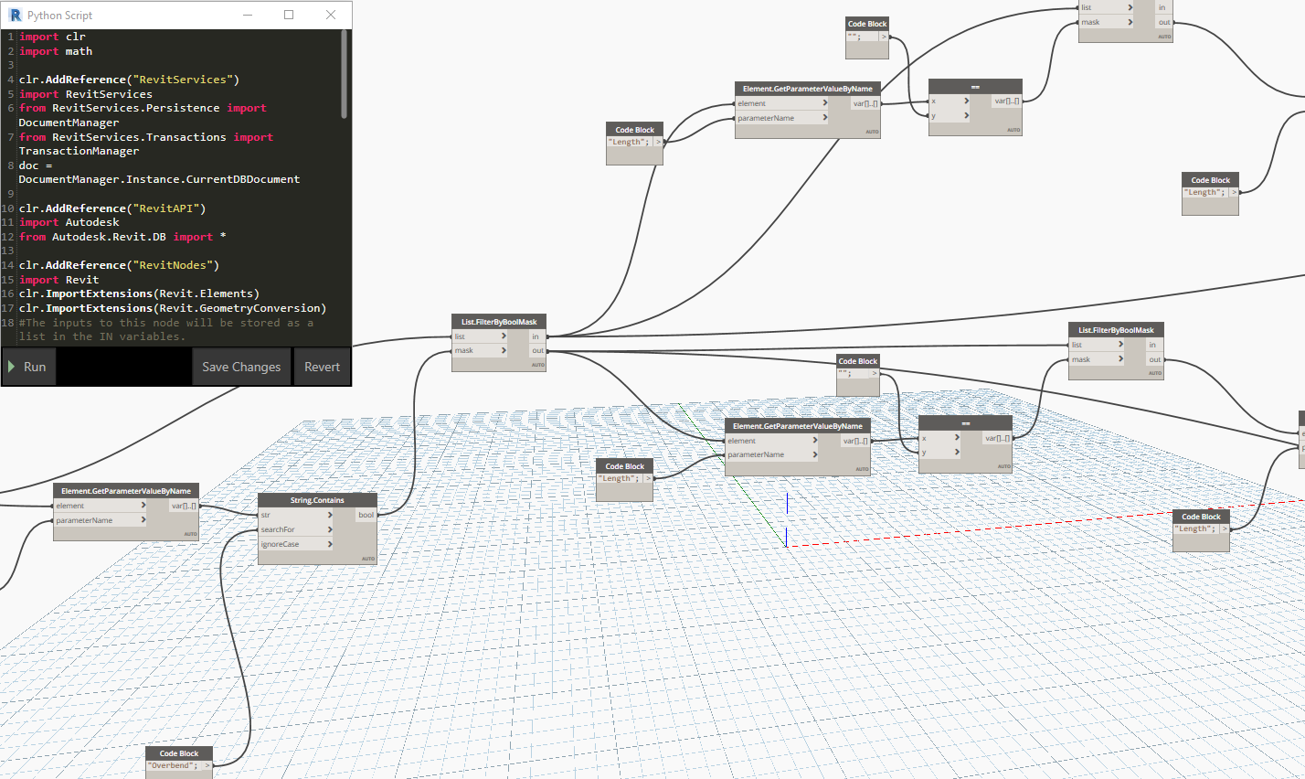Click the maximize icon of Python Script window
The height and width of the screenshot is (779, 1305).
289,15
